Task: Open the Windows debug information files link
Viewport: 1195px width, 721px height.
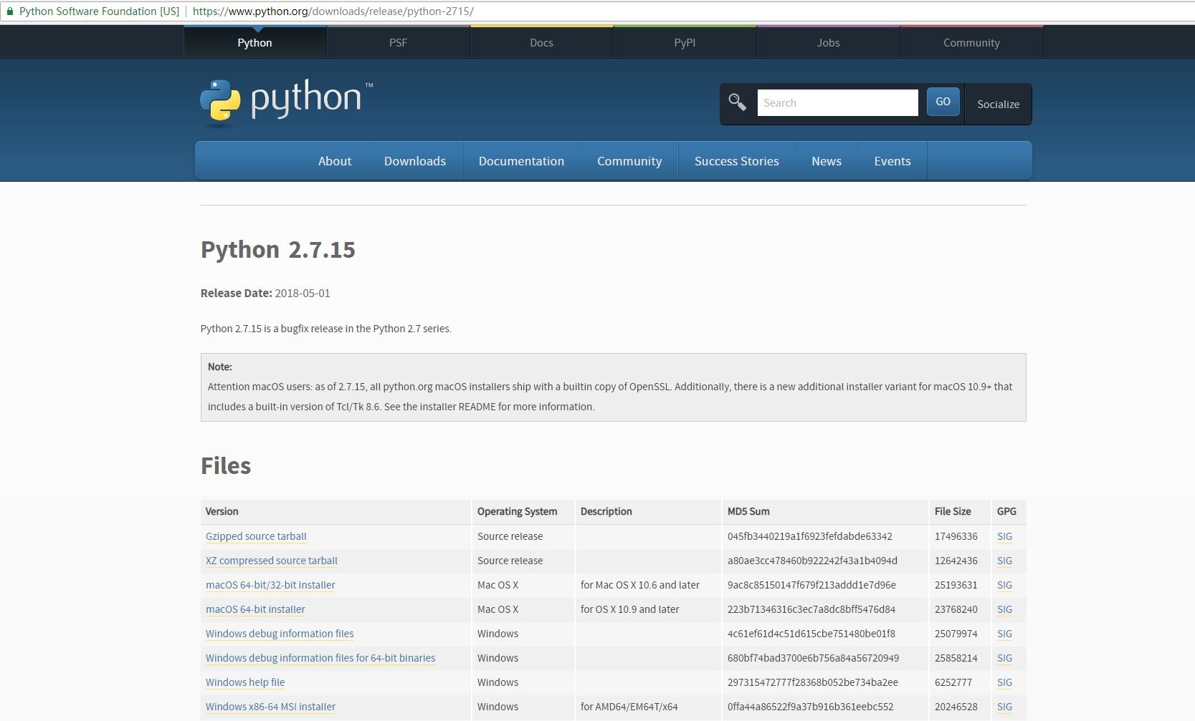Action: coord(280,634)
